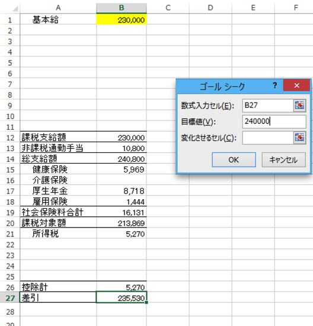
Task: Click column C header
Action: pyautogui.click(x=168, y=8)
